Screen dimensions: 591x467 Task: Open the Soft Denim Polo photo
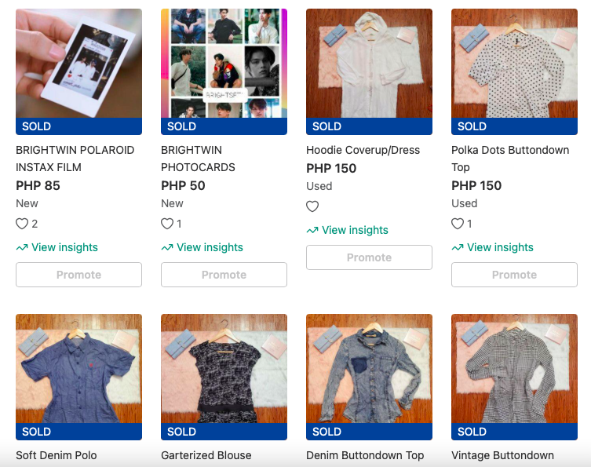tap(78, 369)
